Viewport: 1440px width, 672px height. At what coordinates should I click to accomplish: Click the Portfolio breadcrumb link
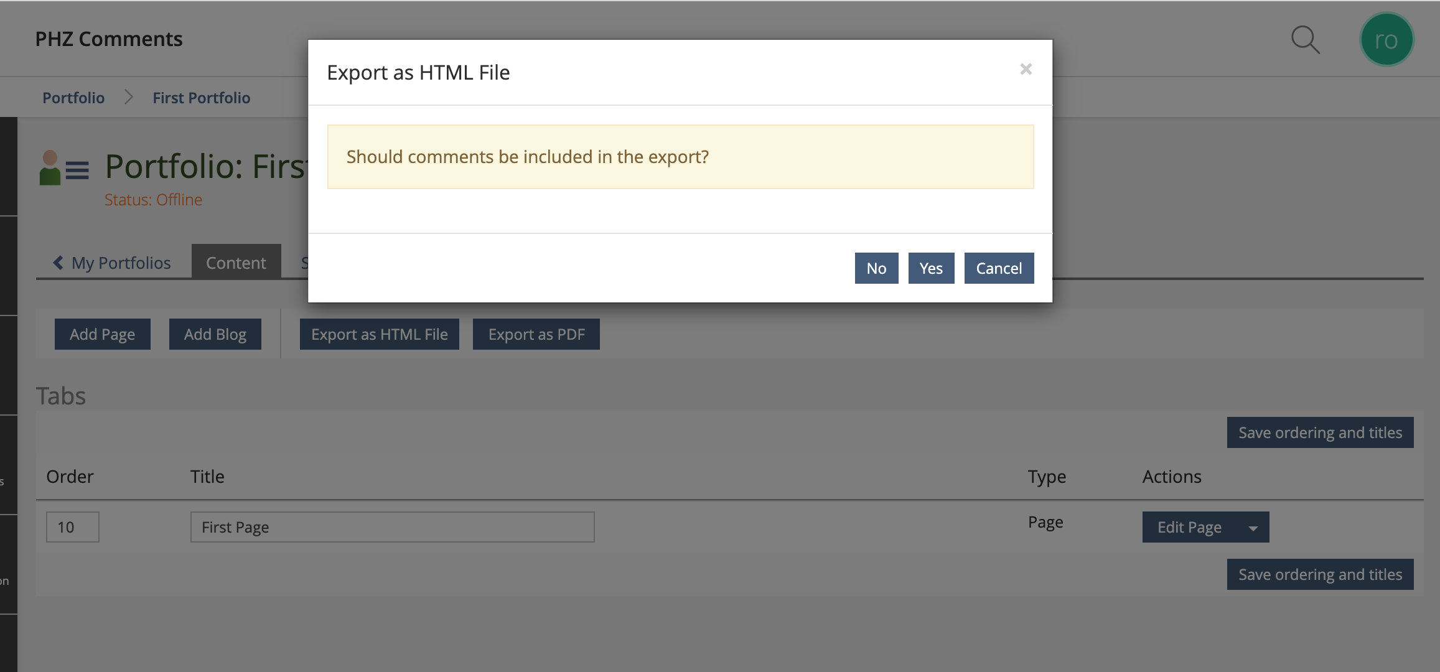tap(73, 98)
